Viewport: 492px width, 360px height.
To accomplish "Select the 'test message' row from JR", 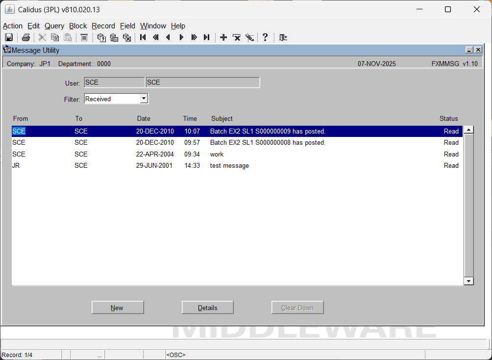I will 229,166.
